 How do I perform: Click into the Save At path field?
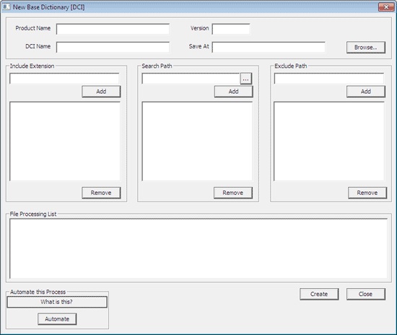pos(269,48)
